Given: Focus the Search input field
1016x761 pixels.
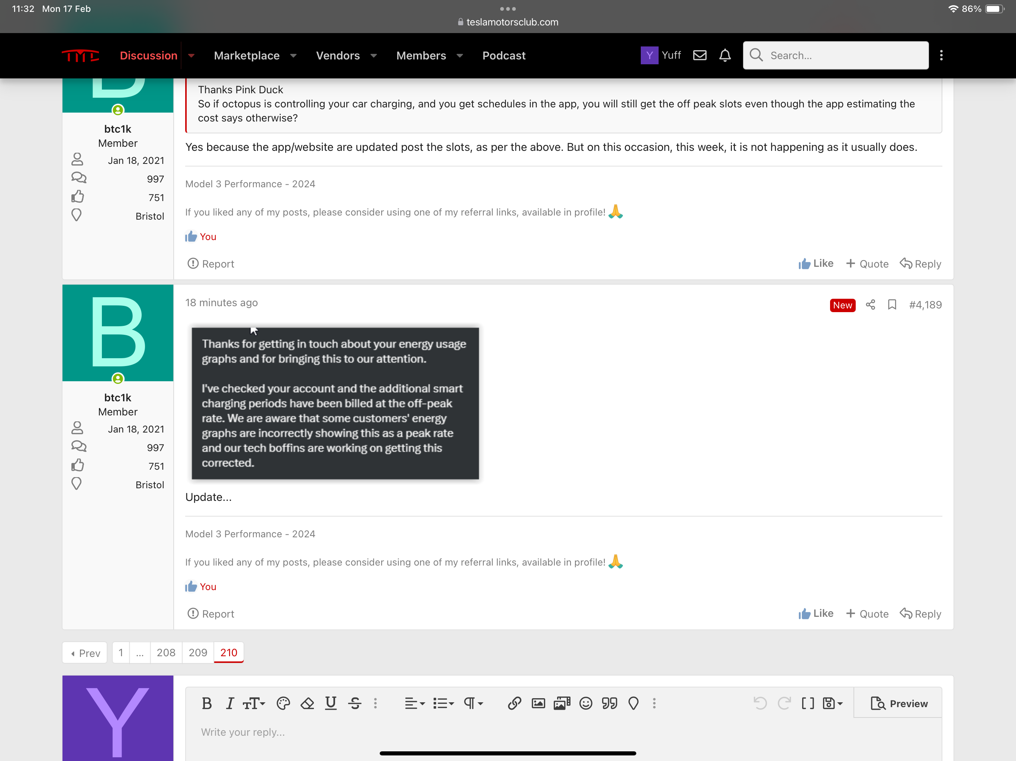Looking at the screenshot, I should click(x=836, y=55).
